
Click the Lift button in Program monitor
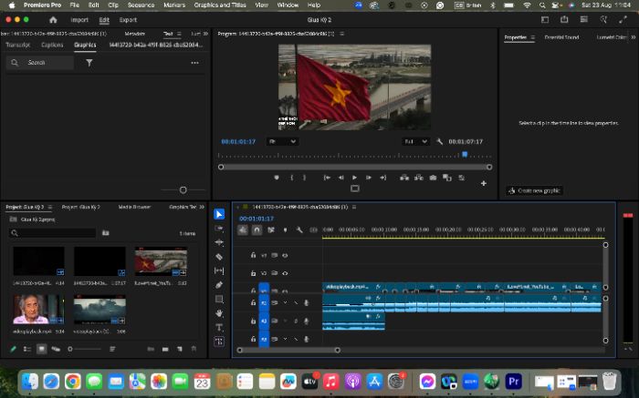(404, 178)
